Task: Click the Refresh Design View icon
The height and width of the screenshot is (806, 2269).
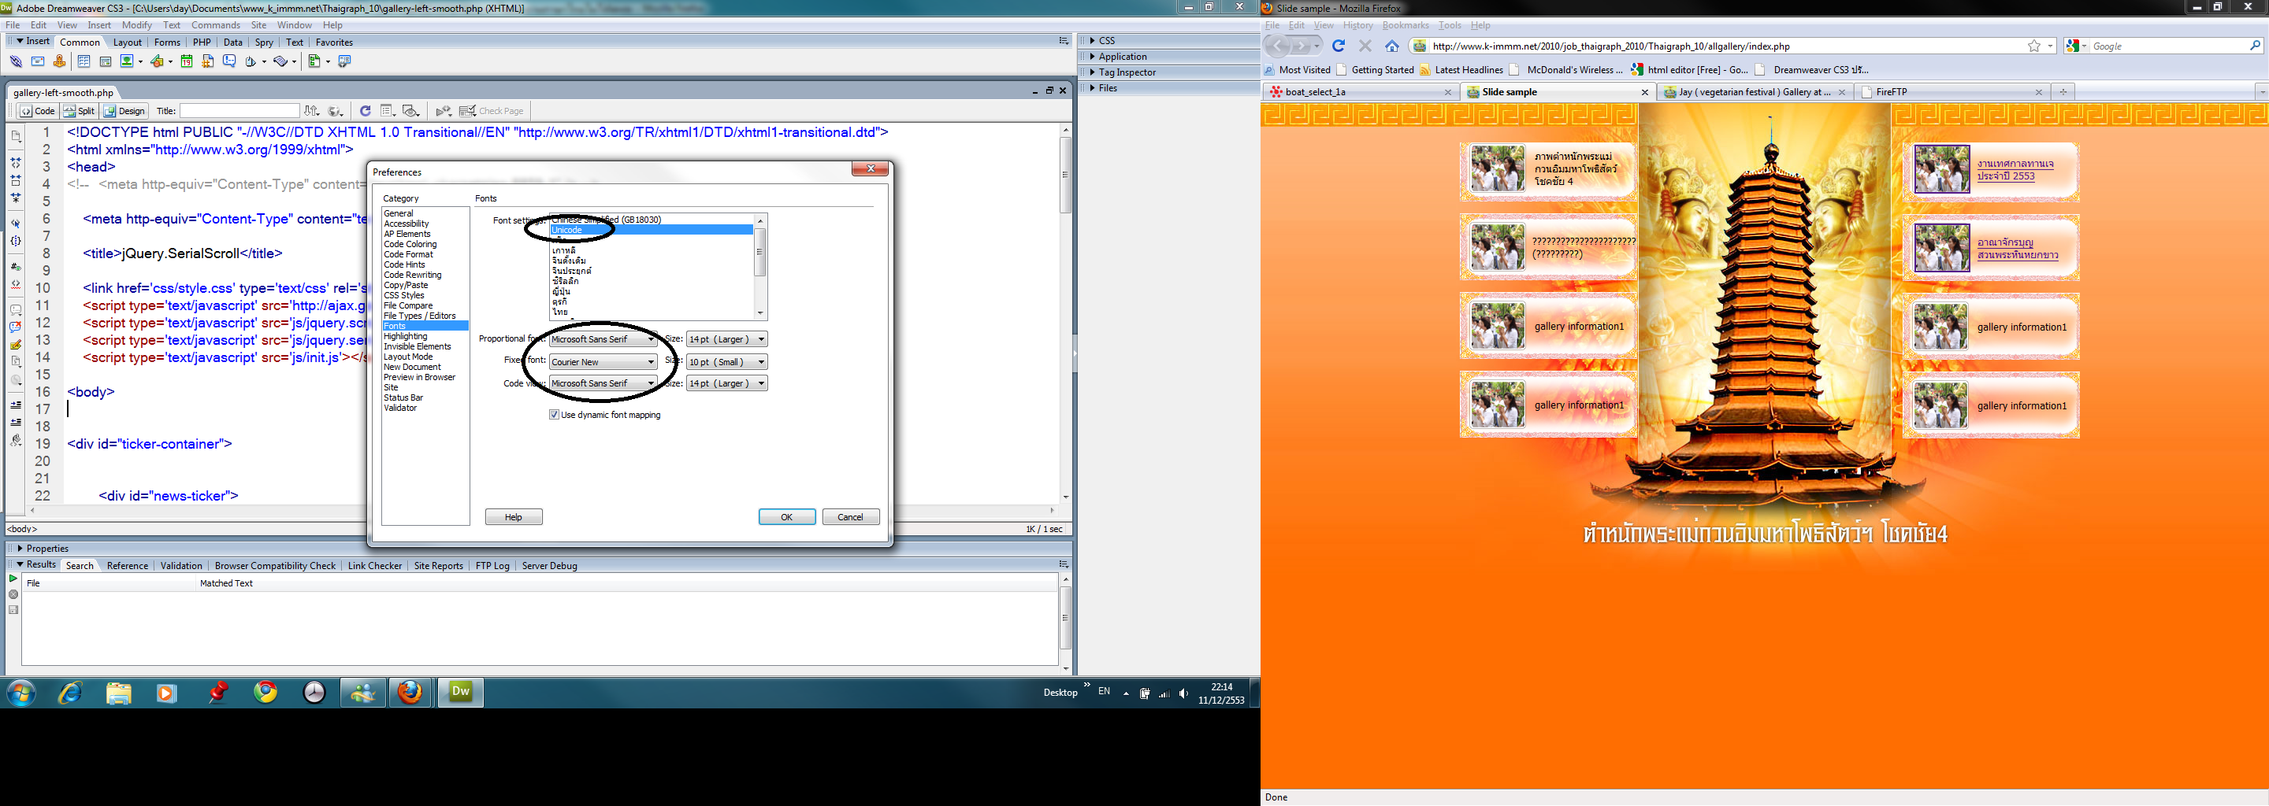Action: (x=366, y=111)
